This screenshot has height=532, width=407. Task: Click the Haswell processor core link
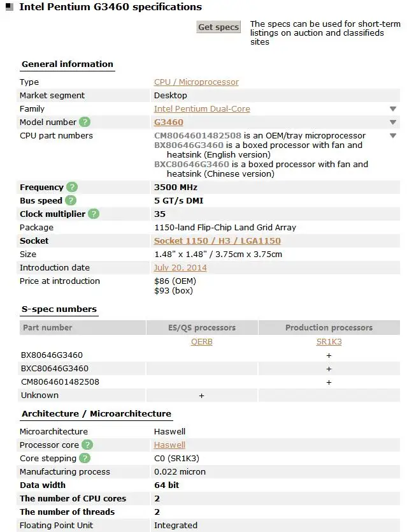(x=169, y=445)
